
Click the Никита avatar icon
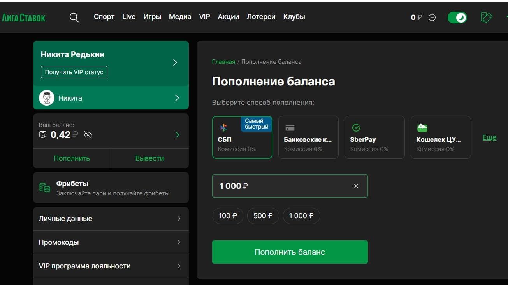pyautogui.click(x=47, y=98)
